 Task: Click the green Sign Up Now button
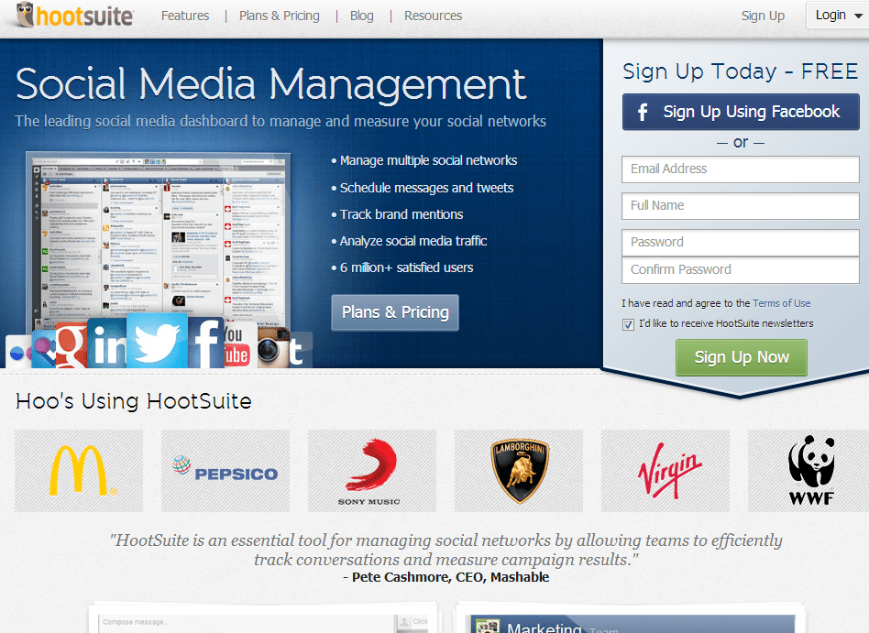click(742, 357)
